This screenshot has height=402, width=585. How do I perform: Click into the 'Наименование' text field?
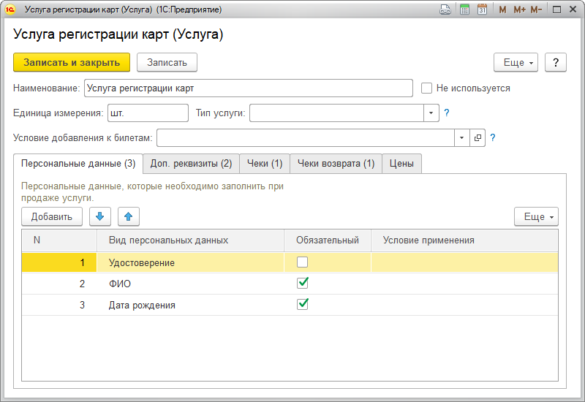pyautogui.click(x=249, y=88)
